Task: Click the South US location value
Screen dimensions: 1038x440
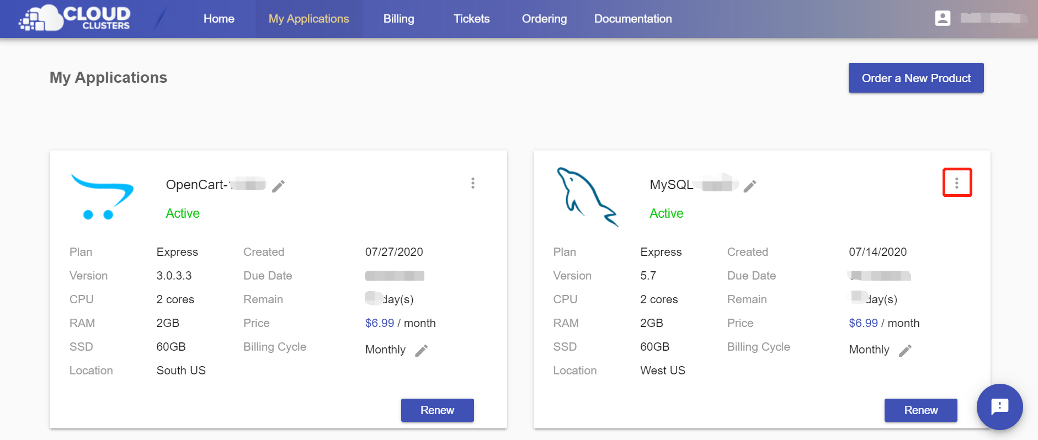Action: [181, 371]
